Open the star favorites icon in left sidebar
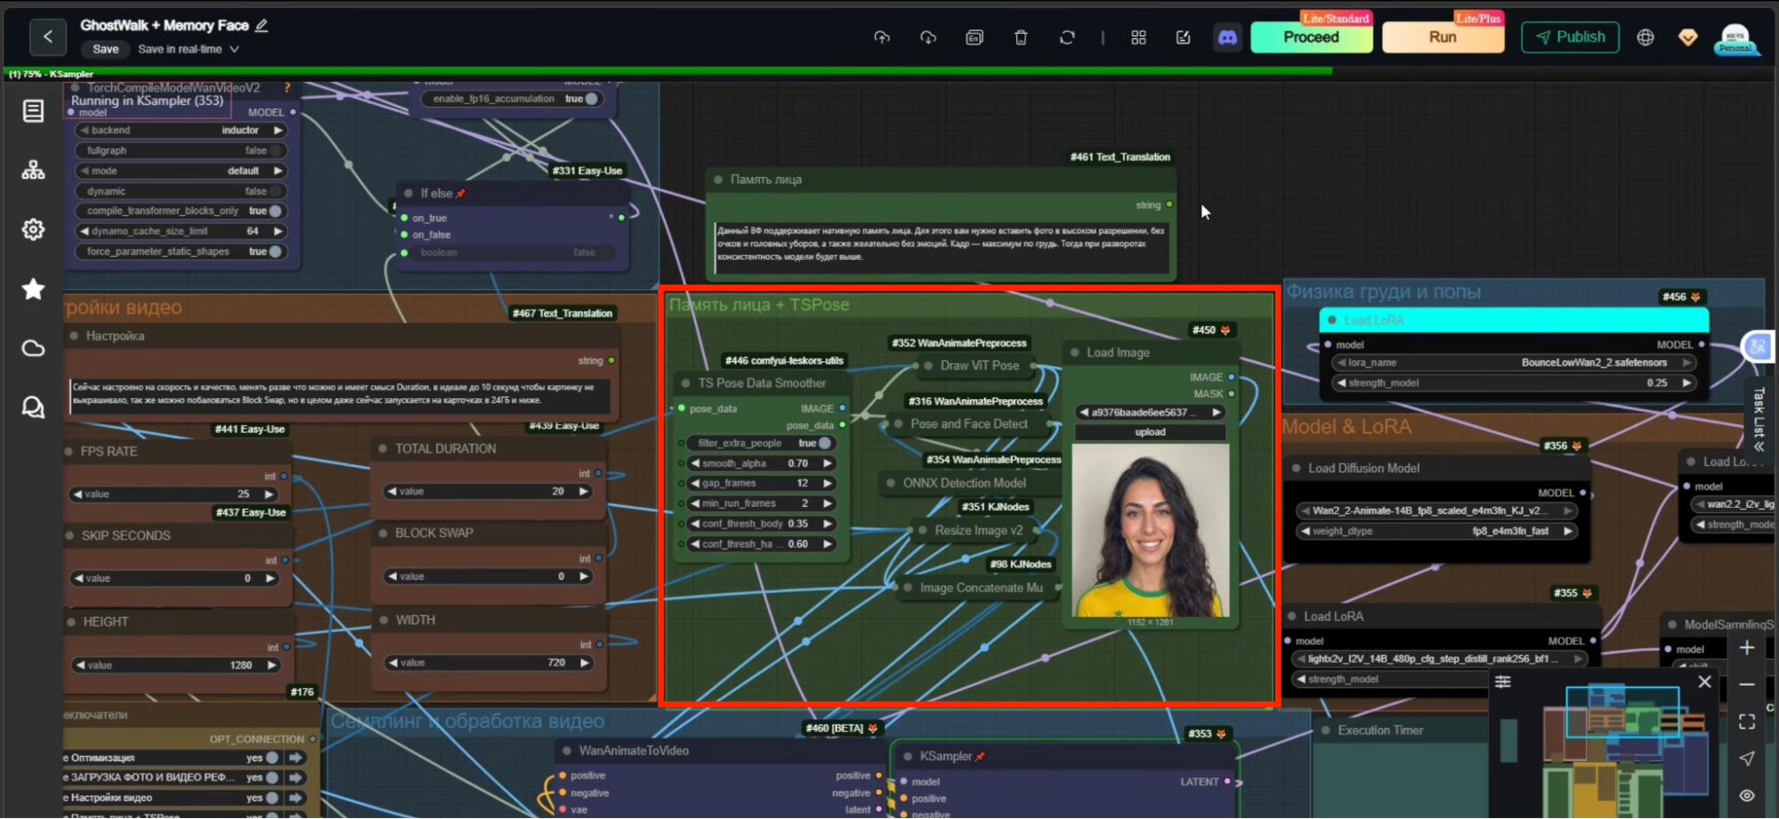 33,289
